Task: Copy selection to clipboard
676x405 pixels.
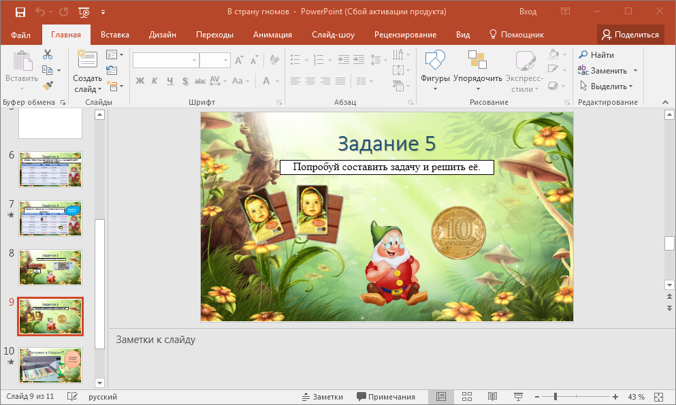Action: (47, 70)
